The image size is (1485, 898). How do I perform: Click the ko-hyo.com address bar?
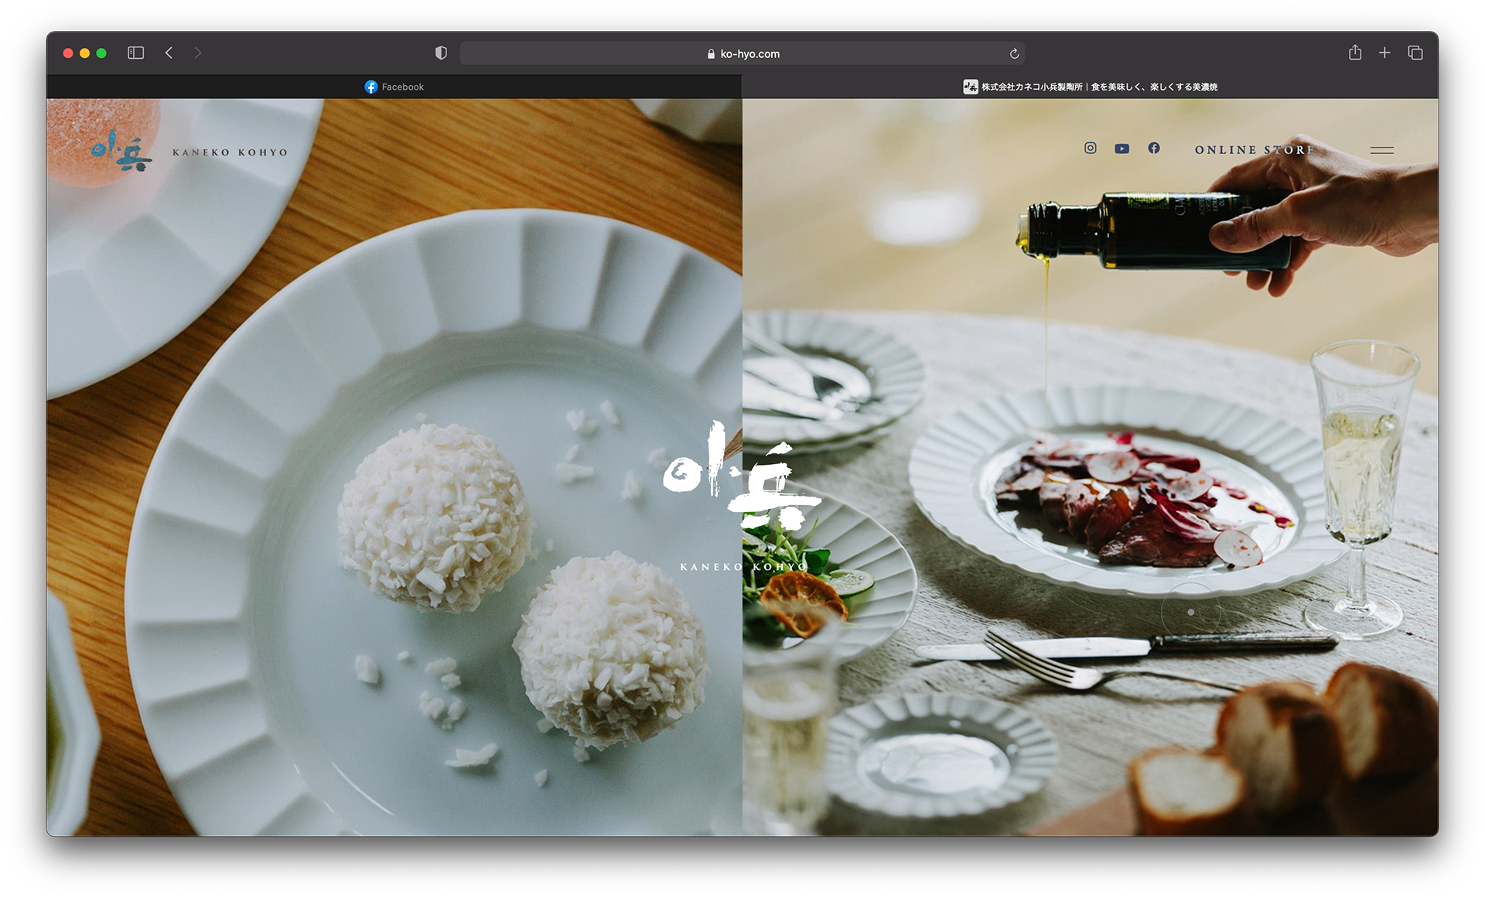(x=742, y=53)
